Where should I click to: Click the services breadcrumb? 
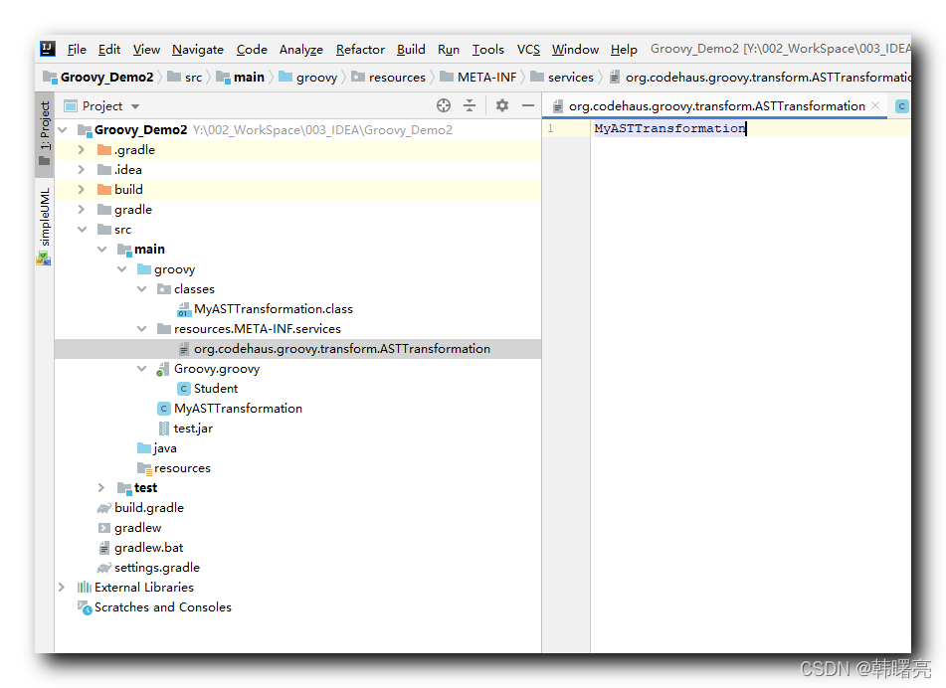coord(562,78)
